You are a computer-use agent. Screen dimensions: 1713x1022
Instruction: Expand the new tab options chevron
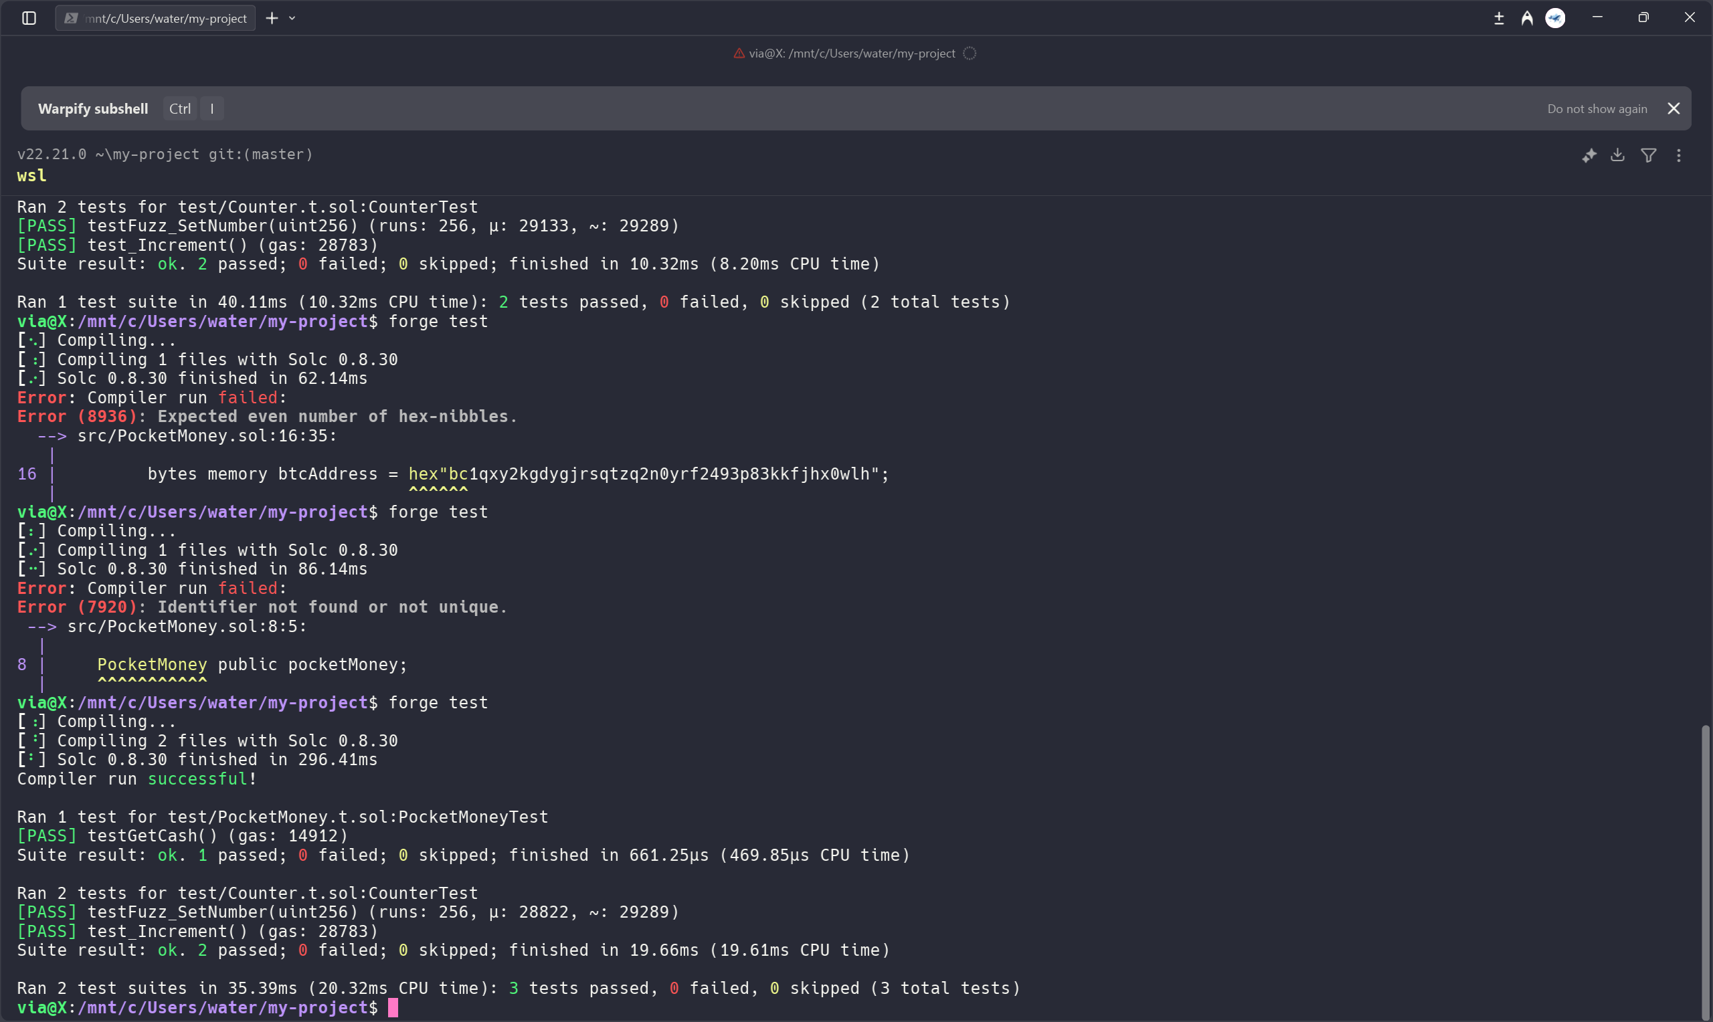(x=292, y=18)
